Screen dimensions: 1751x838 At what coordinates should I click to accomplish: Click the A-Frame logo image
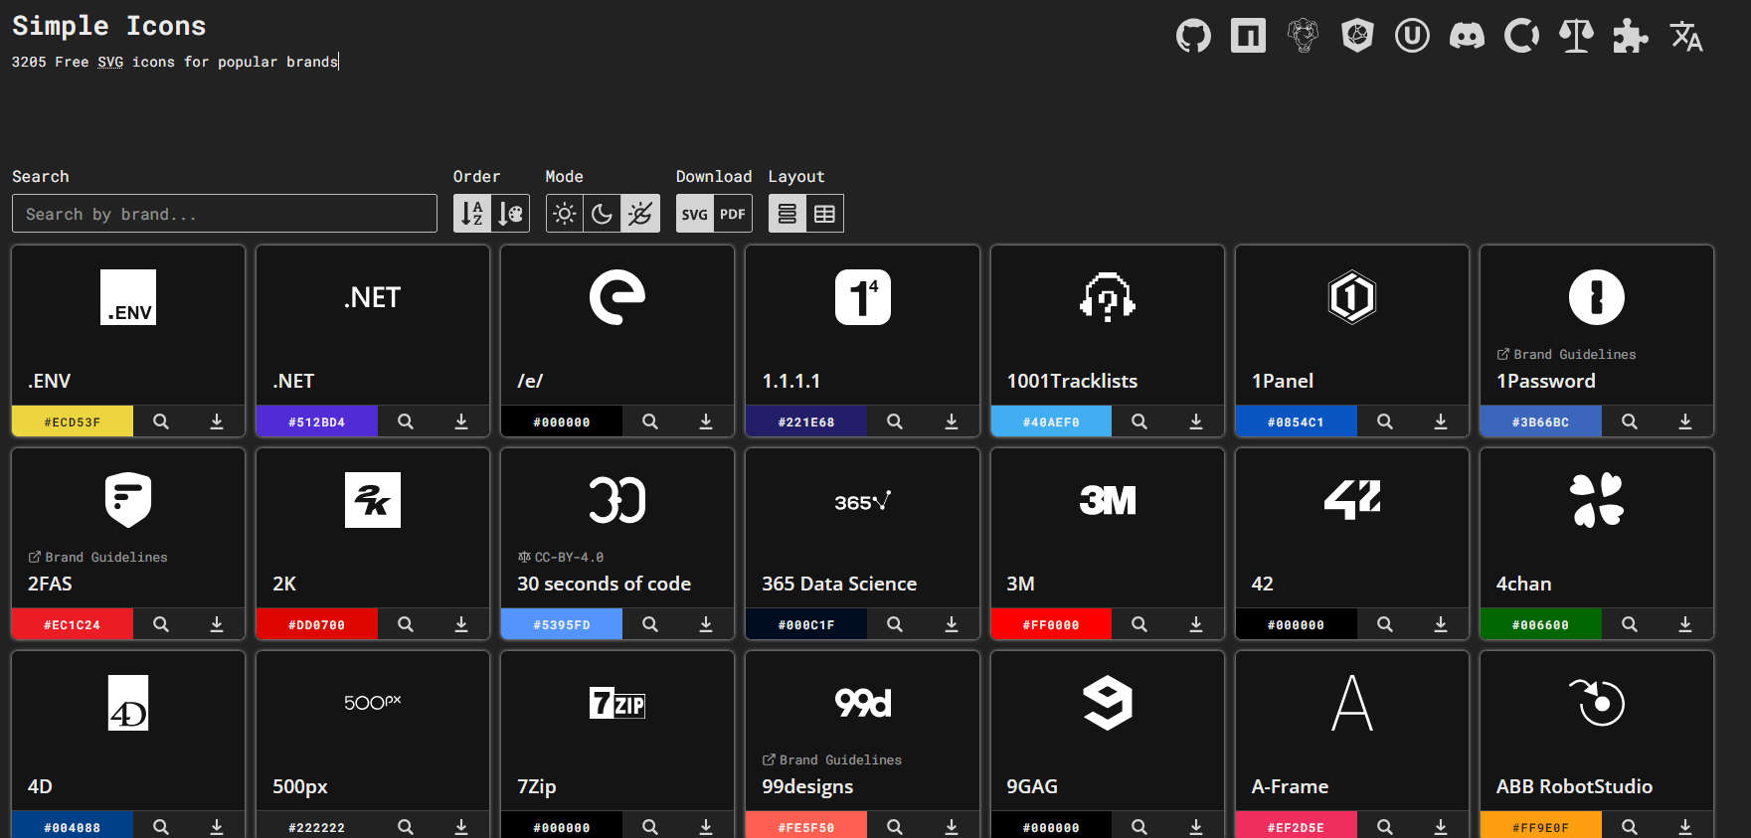(x=1352, y=703)
